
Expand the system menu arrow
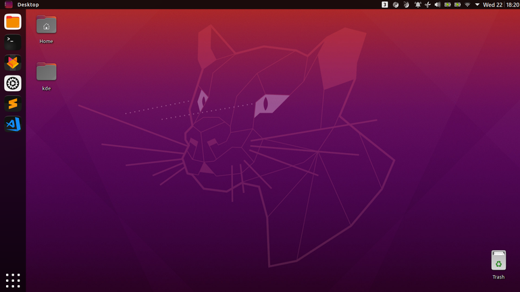(x=477, y=5)
